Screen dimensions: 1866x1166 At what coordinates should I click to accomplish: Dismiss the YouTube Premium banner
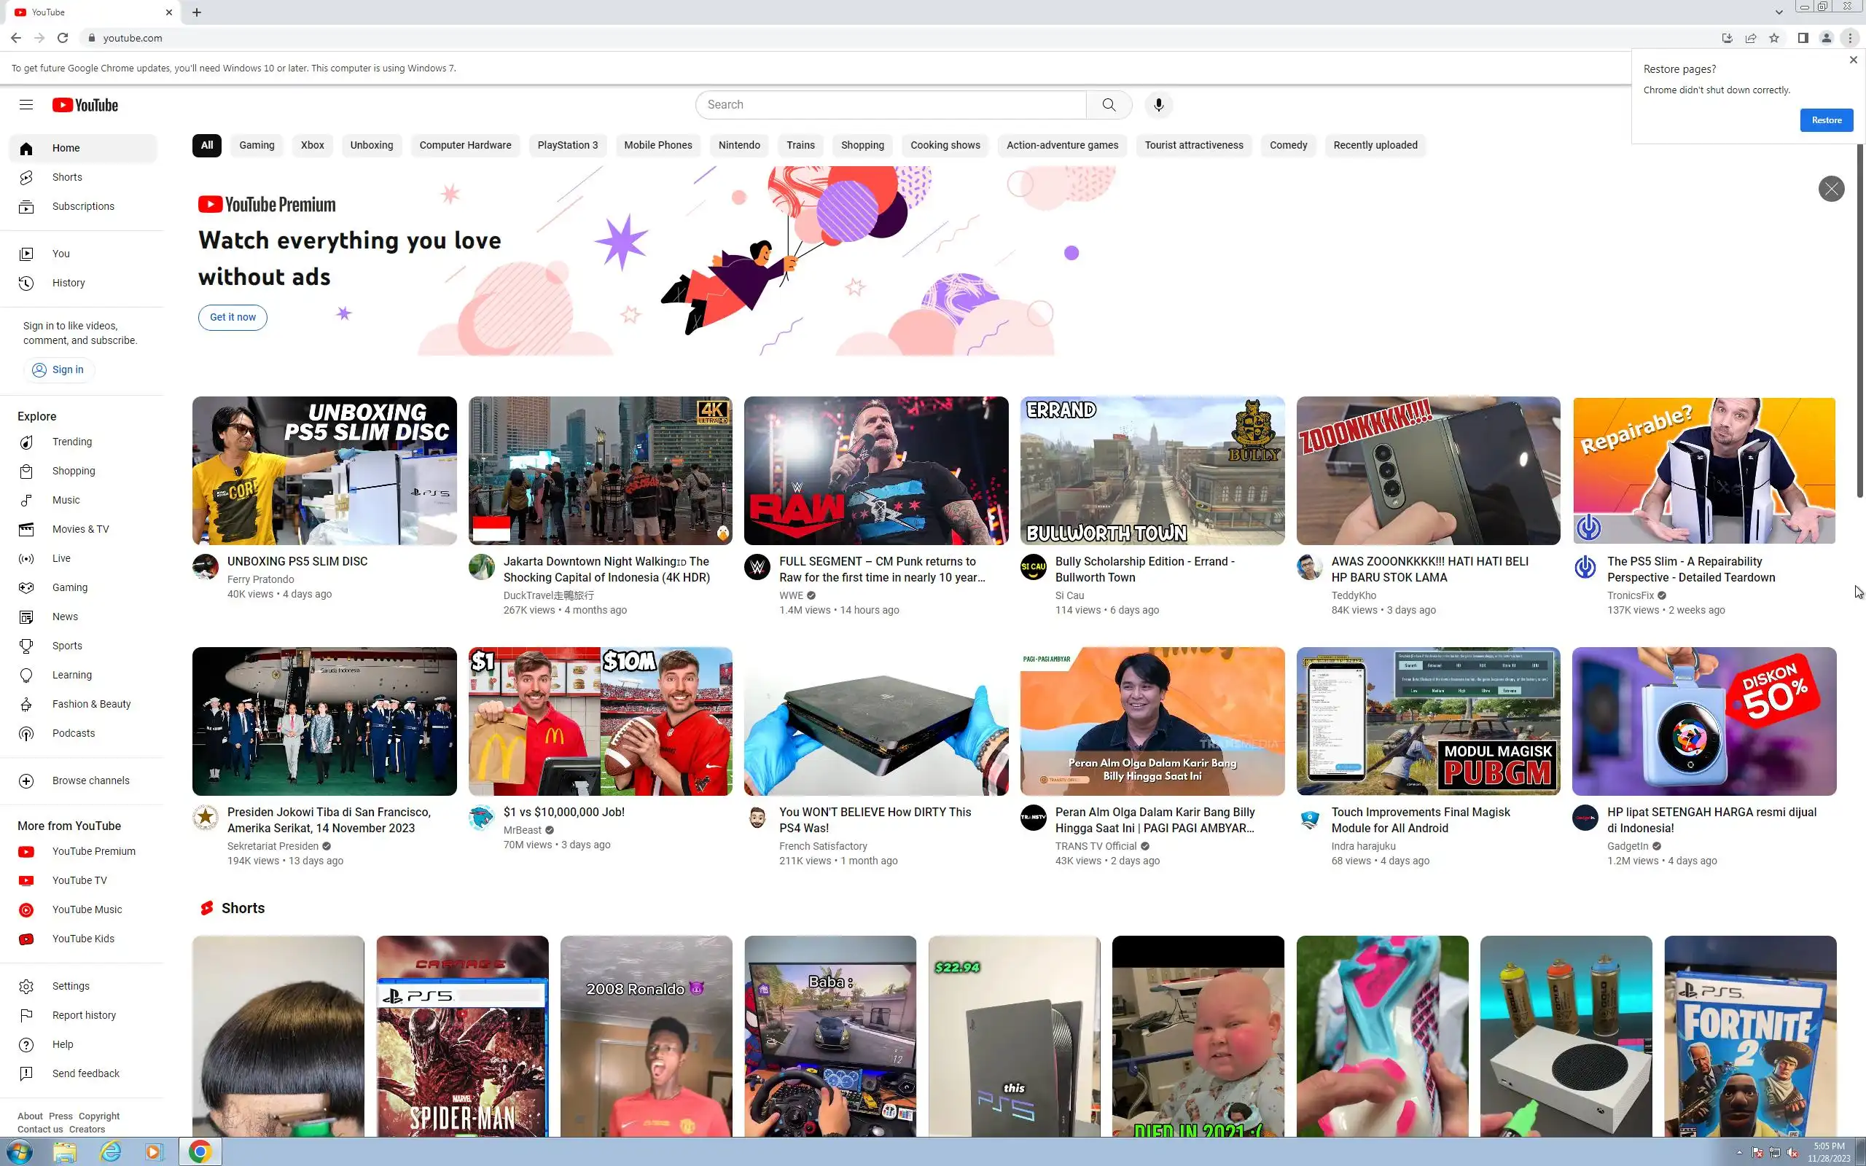pos(1830,189)
